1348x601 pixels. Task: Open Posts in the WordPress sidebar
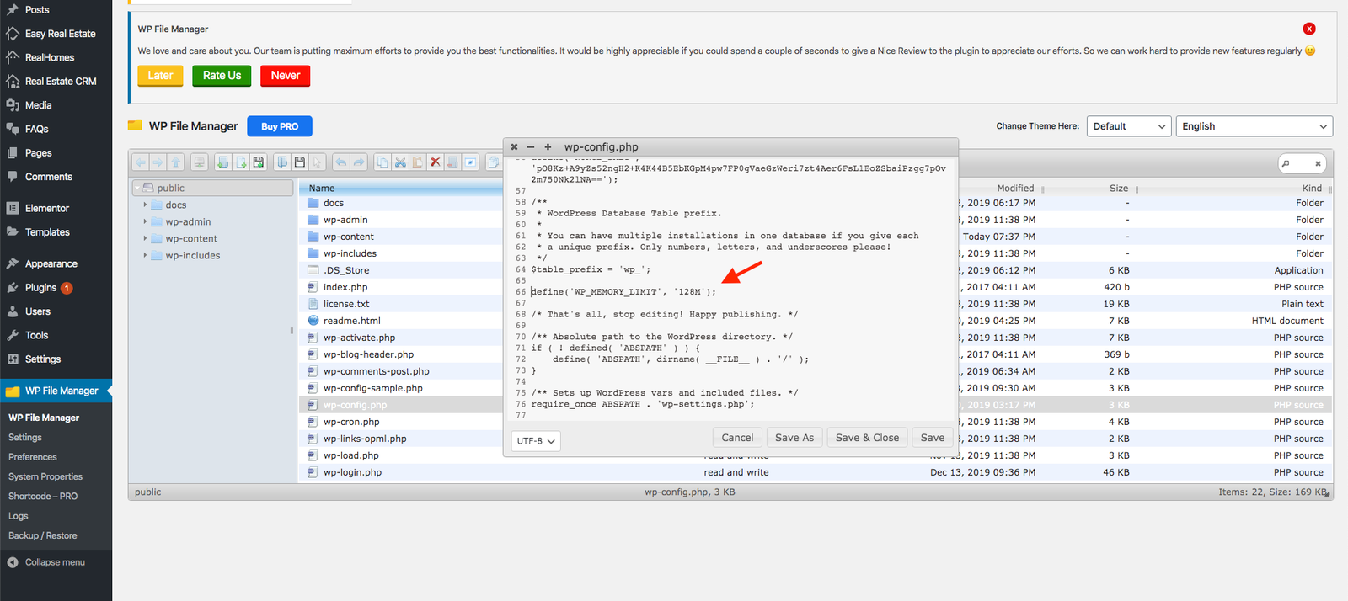click(37, 9)
